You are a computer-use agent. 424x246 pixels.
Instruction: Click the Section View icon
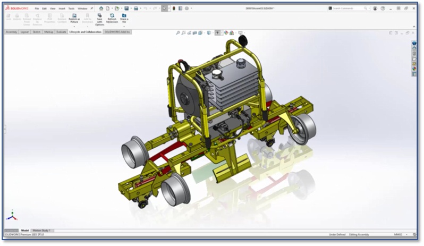click(x=194, y=33)
